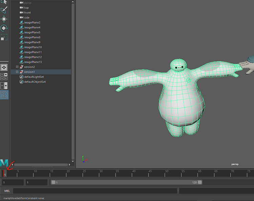This screenshot has height=201, width=254.
Task: Choose the two-pane side-by-side layout
Action: tap(4, 86)
